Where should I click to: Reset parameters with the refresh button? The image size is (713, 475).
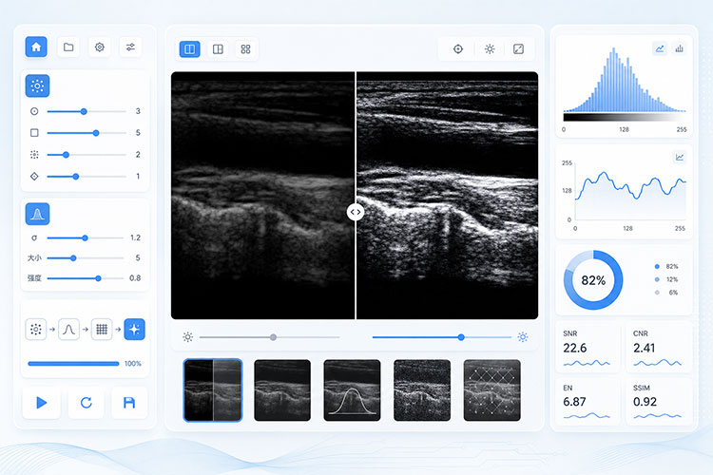coord(86,403)
